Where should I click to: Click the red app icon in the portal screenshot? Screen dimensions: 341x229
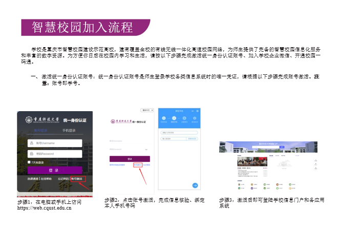(x=278, y=184)
